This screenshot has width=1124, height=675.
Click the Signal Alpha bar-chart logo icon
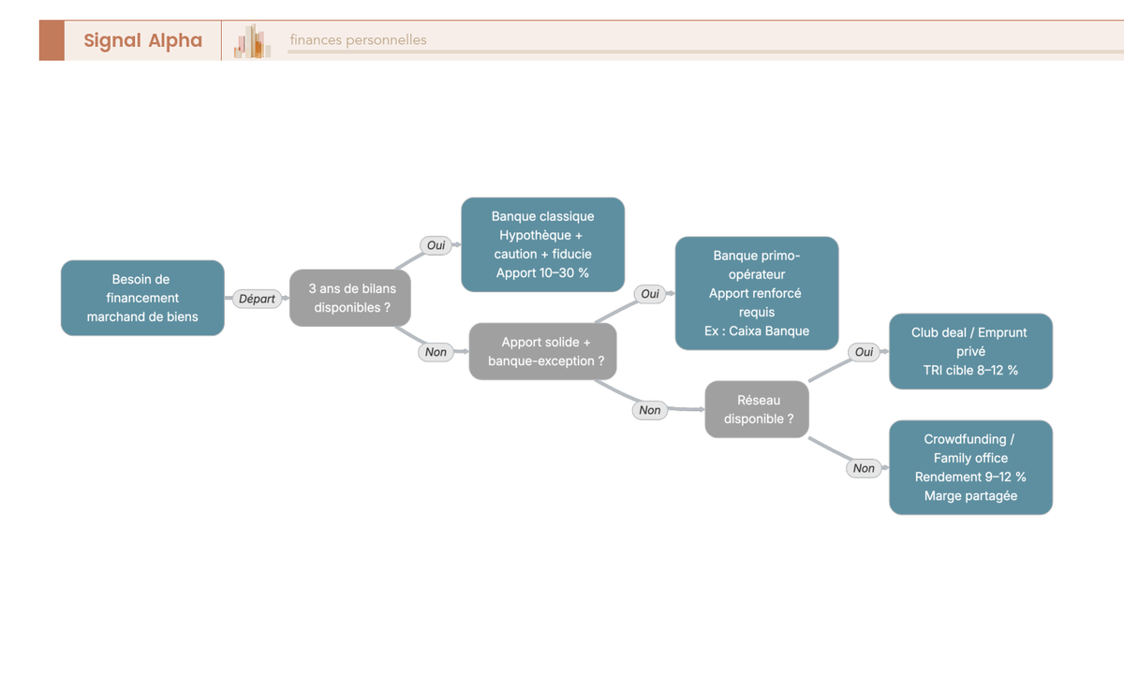(x=253, y=41)
